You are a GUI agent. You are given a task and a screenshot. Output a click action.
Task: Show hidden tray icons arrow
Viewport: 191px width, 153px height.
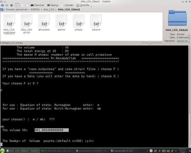(176, 151)
